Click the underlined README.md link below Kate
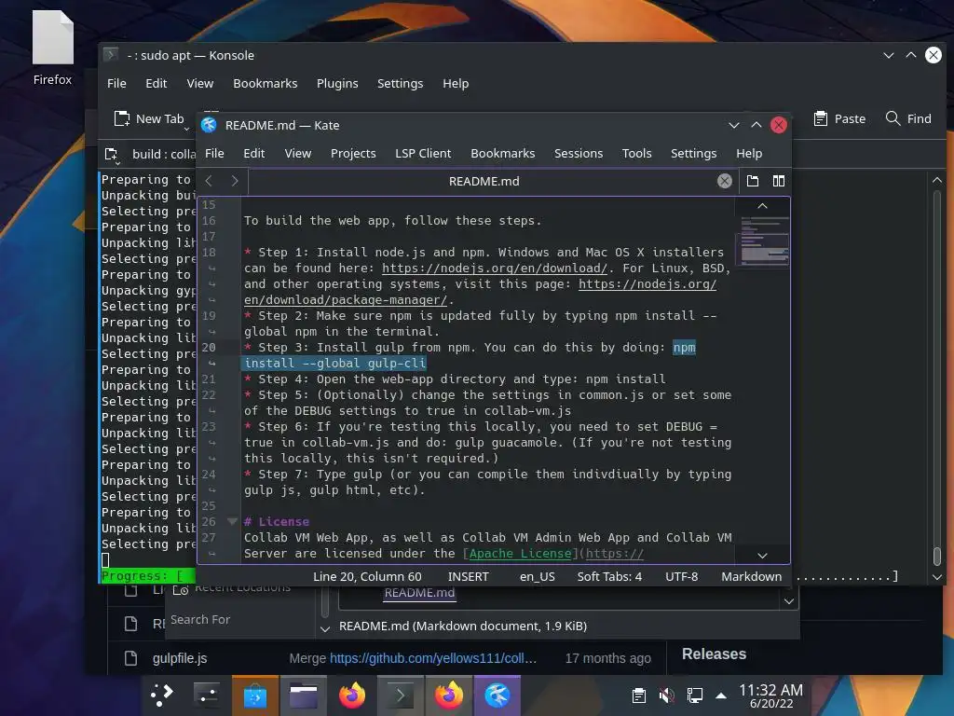This screenshot has width=954, height=716. click(x=419, y=593)
